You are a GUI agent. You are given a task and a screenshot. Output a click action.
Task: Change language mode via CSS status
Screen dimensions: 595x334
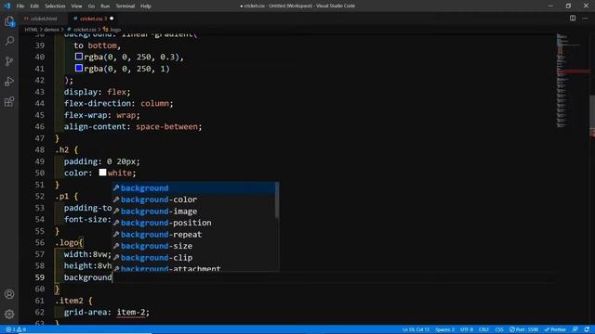pyautogui.click(x=499, y=329)
